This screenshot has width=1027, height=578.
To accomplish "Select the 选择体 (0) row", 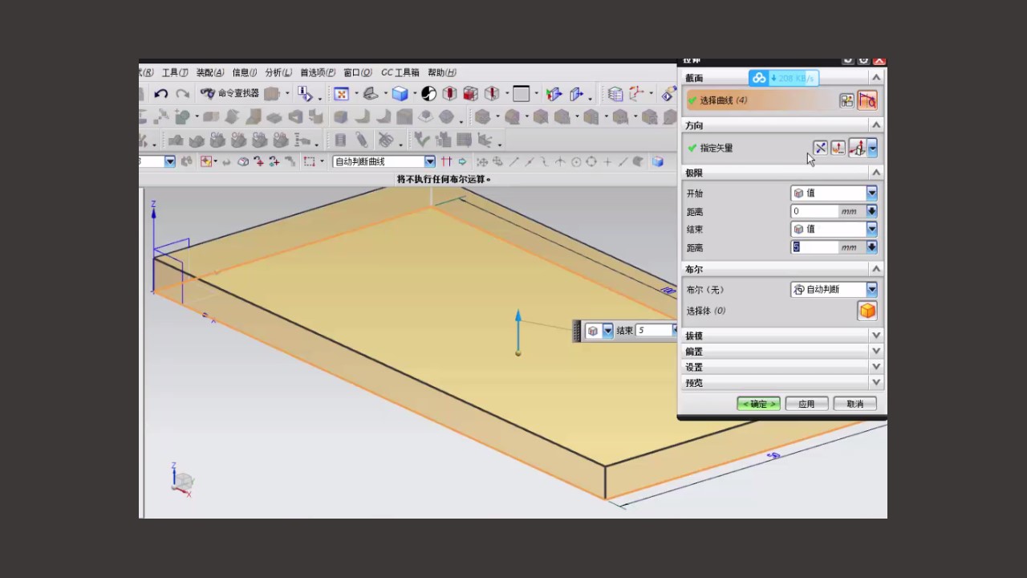I will (782, 311).
